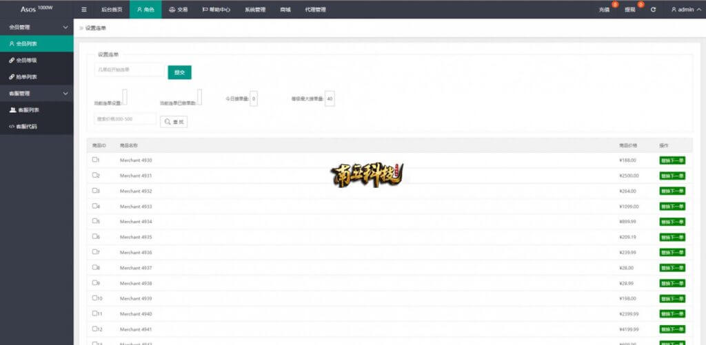
Task: Open the 系统管理 tab
Action: [255, 10]
